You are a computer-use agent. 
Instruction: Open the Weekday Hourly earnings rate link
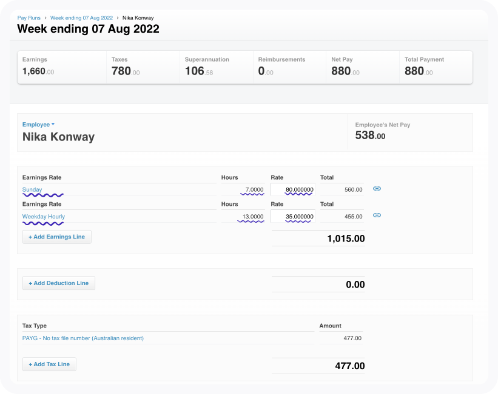pos(44,217)
